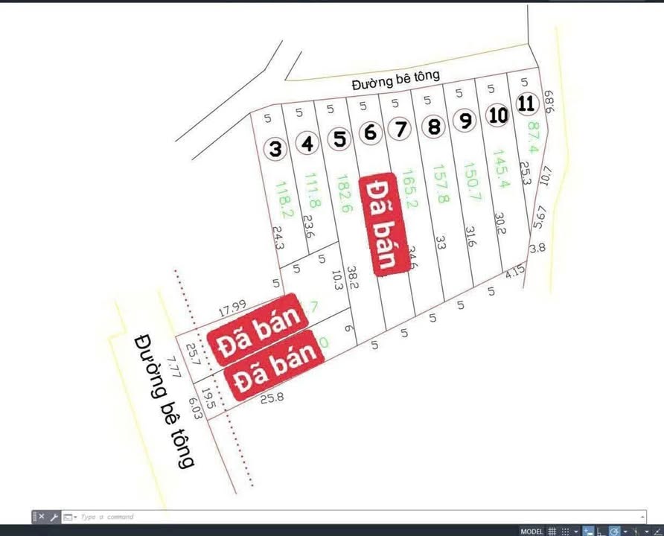Toggle the grid display icon
The width and height of the screenshot is (664, 536).
pyautogui.click(x=552, y=532)
